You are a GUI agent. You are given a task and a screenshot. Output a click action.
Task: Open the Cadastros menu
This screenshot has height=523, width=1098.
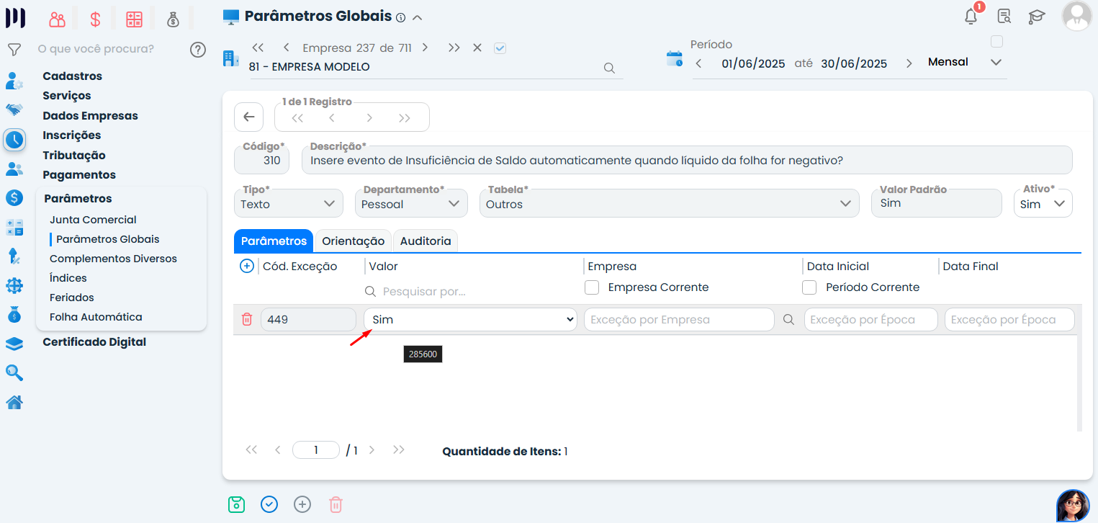point(73,76)
